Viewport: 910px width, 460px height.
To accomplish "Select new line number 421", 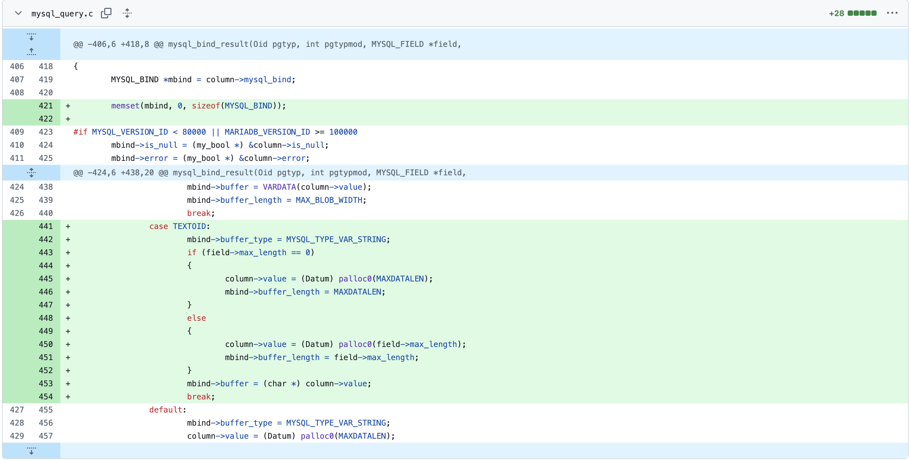I will pyautogui.click(x=46, y=106).
